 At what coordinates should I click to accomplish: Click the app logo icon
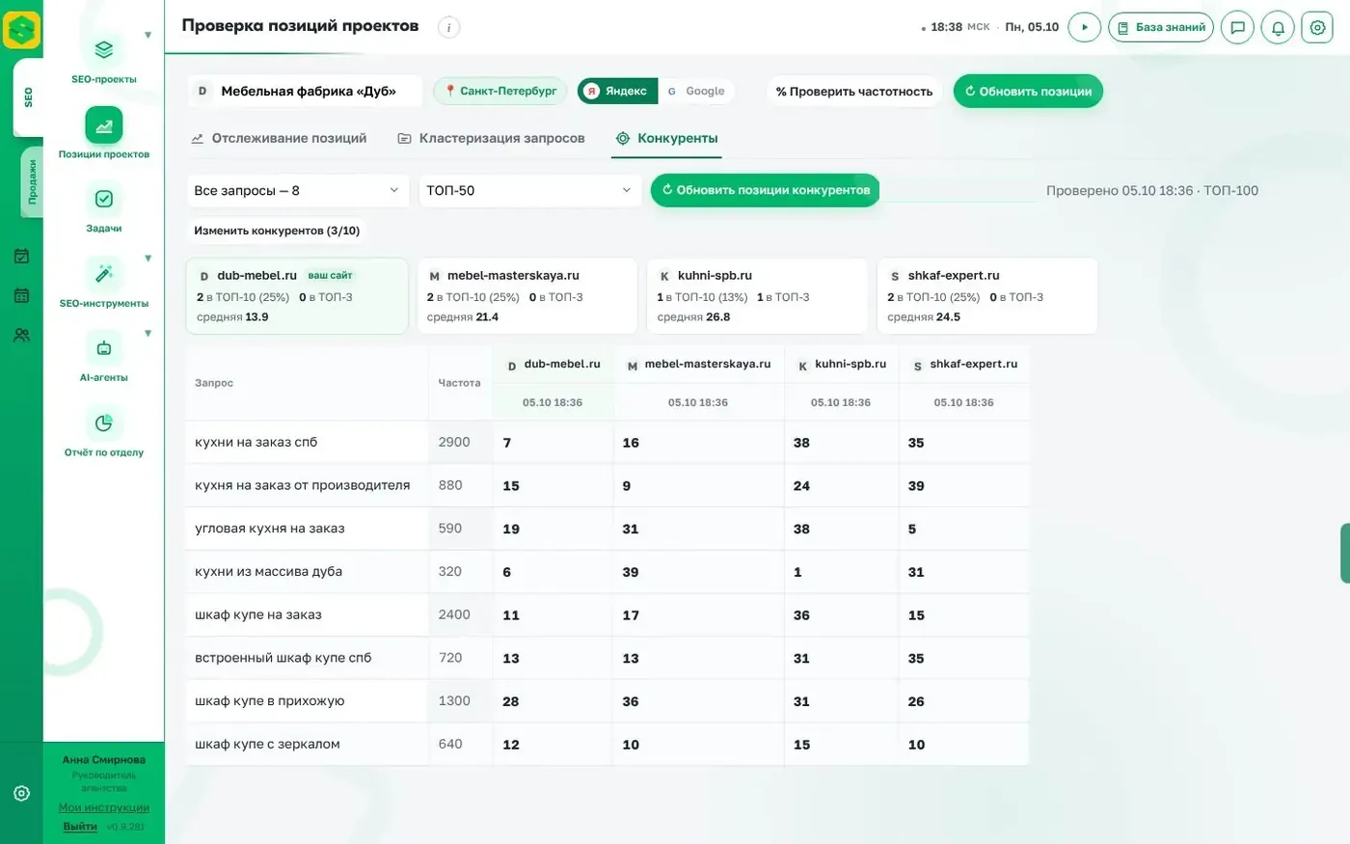coord(21,30)
